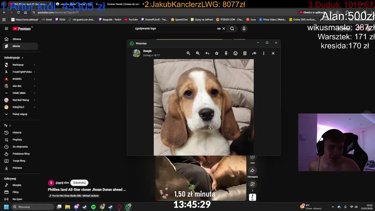
Task: Open Do obejrzenia list
Action: [20, 147]
